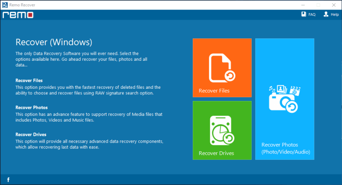
Task: Choose Recover Photos (Photo/Video/Audio) tile label
Action: click(x=286, y=148)
